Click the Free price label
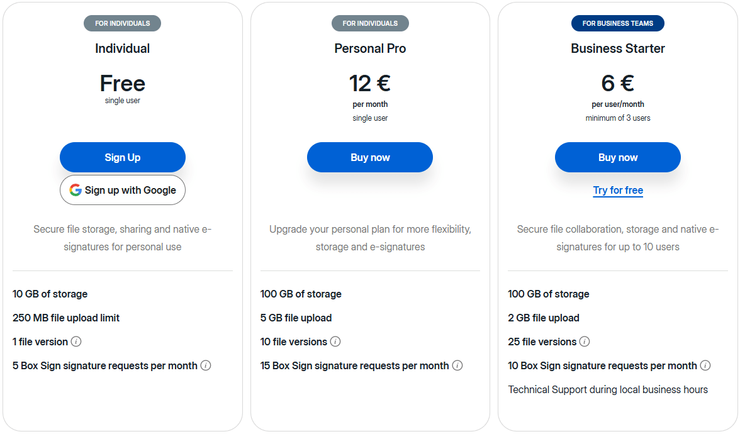 [x=122, y=83]
